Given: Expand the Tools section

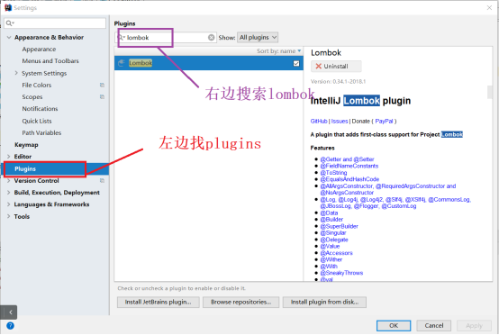Looking at the screenshot, I should click(x=9, y=216).
